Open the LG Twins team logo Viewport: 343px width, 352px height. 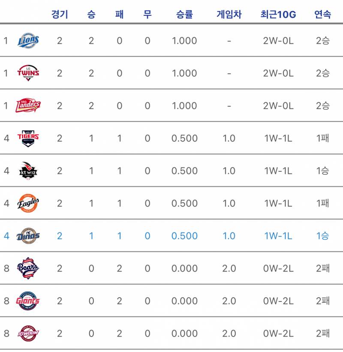click(28, 73)
